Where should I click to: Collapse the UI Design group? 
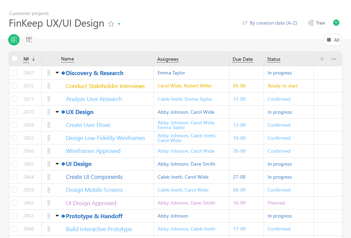[57, 164]
